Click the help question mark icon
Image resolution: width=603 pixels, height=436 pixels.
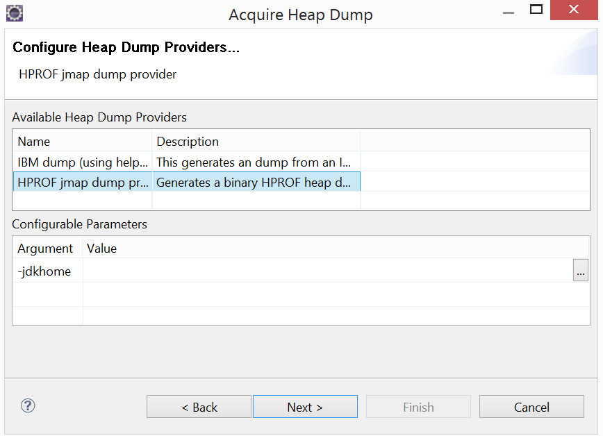[x=28, y=405]
